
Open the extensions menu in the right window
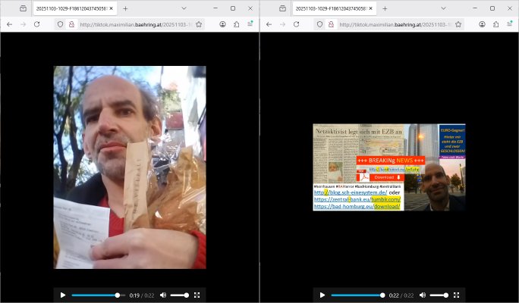[495, 24]
